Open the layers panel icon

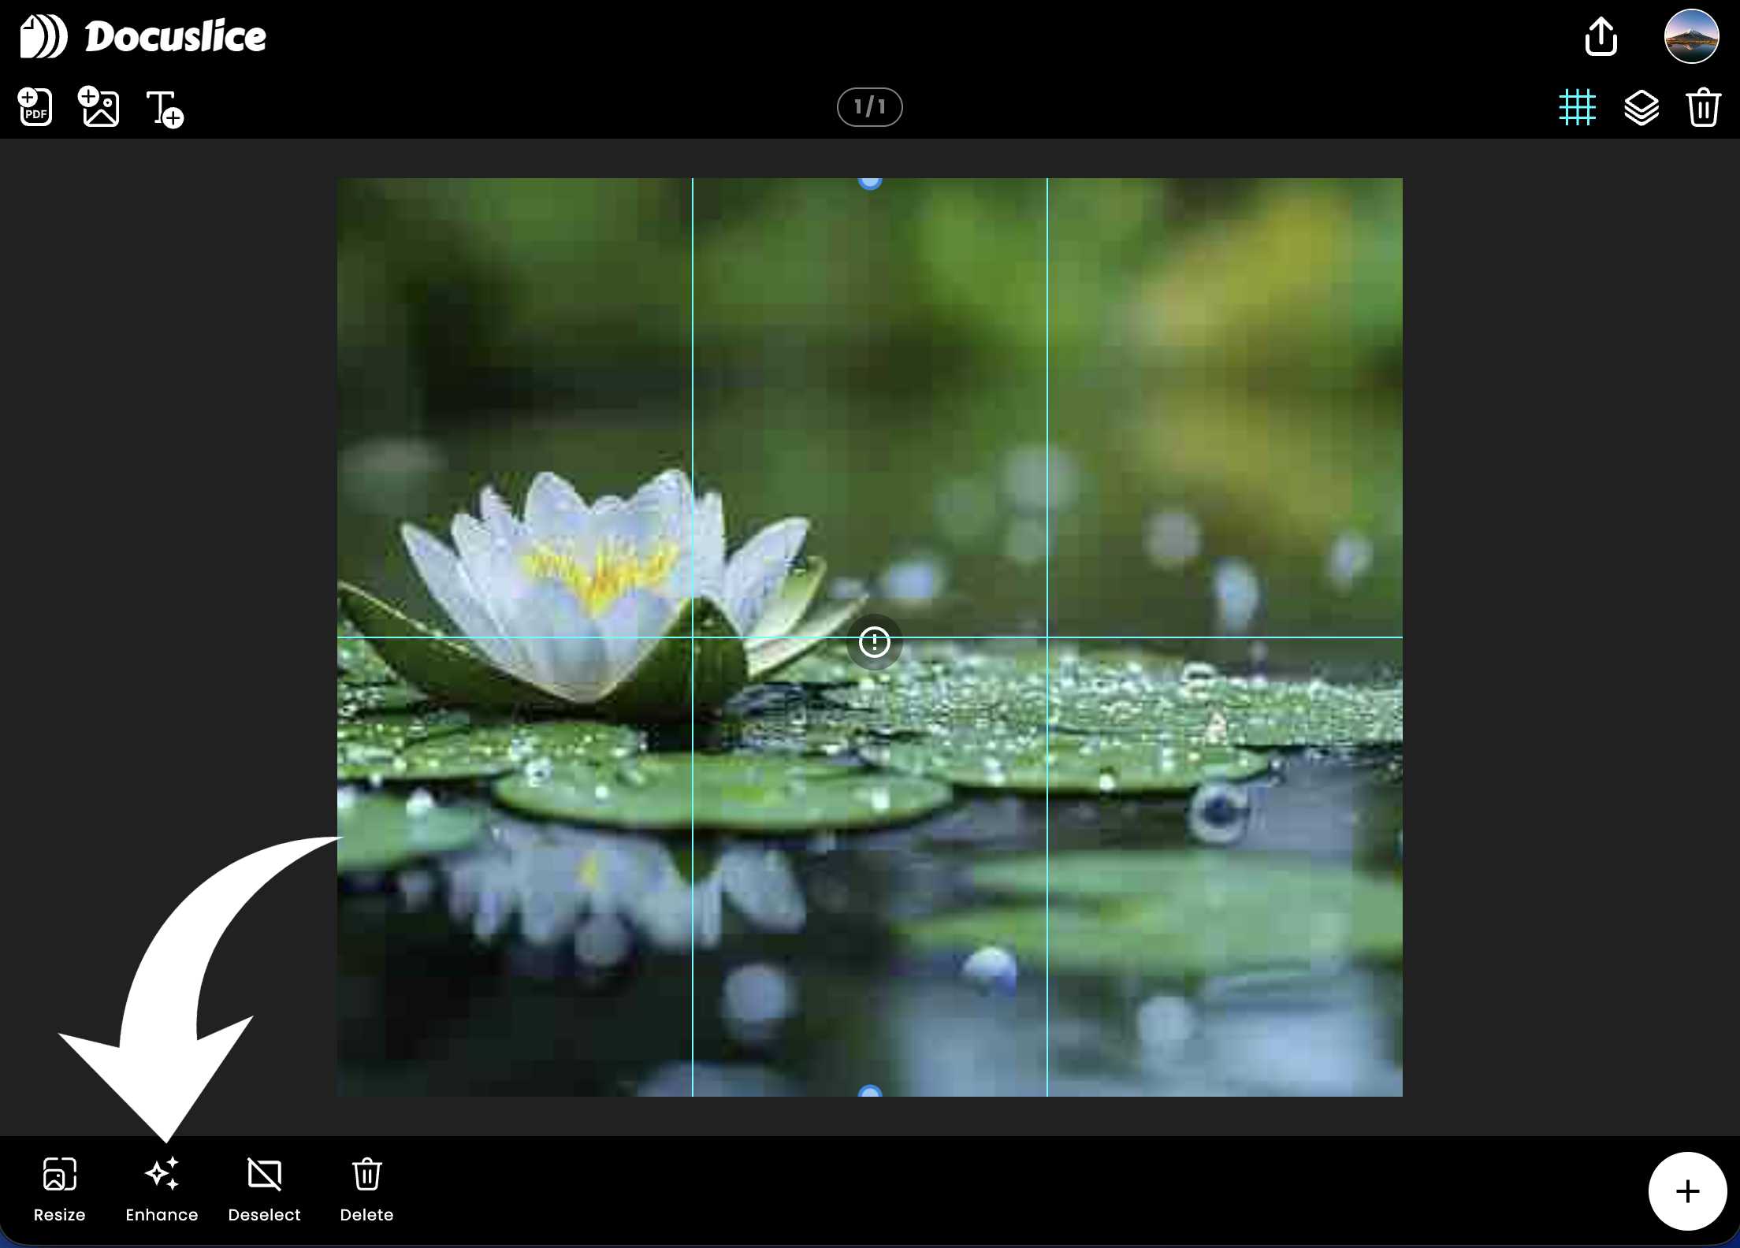click(x=1641, y=107)
